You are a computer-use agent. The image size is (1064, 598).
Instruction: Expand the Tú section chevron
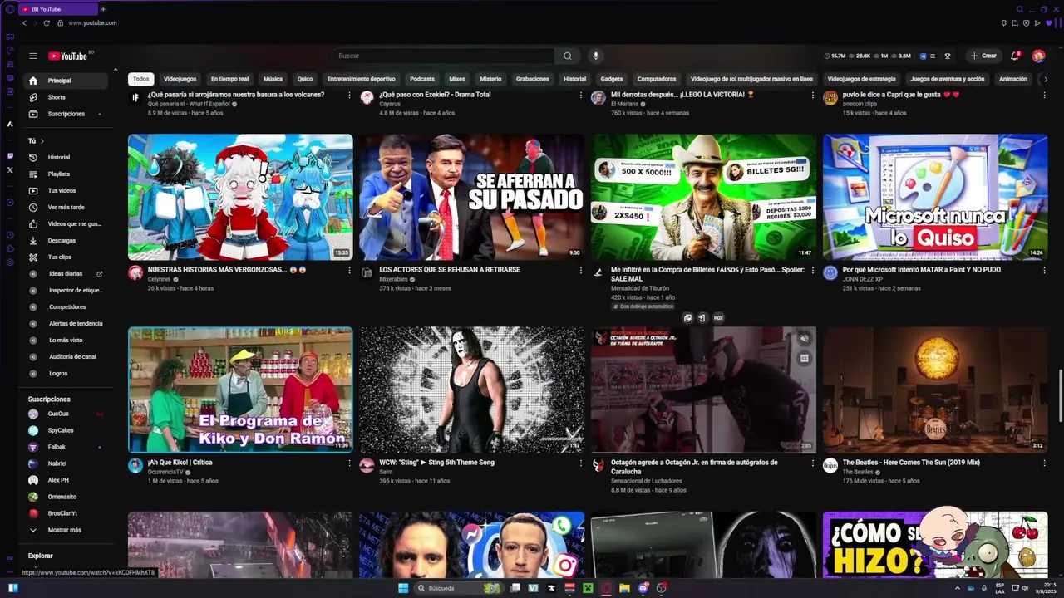point(42,141)
